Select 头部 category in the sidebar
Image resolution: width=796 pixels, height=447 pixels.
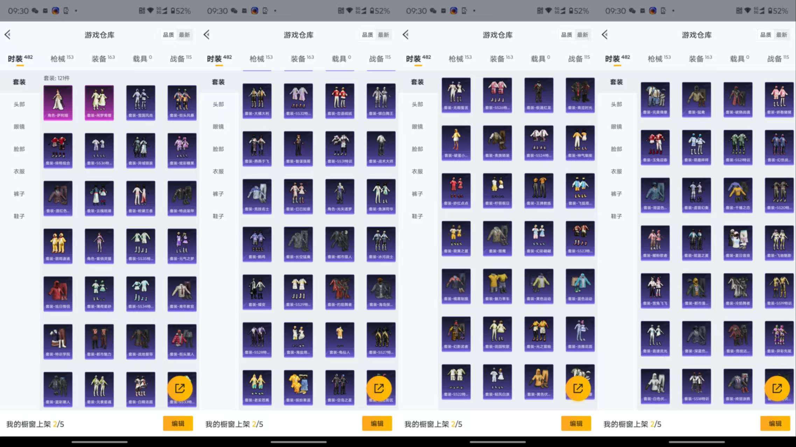19,104
